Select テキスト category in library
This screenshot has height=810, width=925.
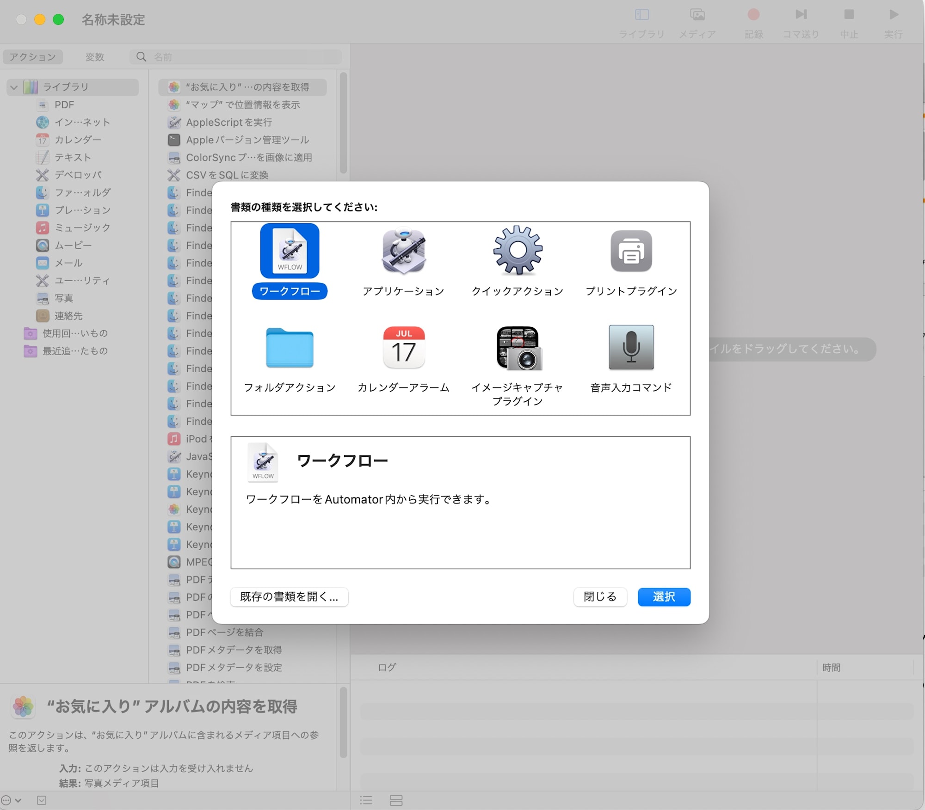click(63, 157)
